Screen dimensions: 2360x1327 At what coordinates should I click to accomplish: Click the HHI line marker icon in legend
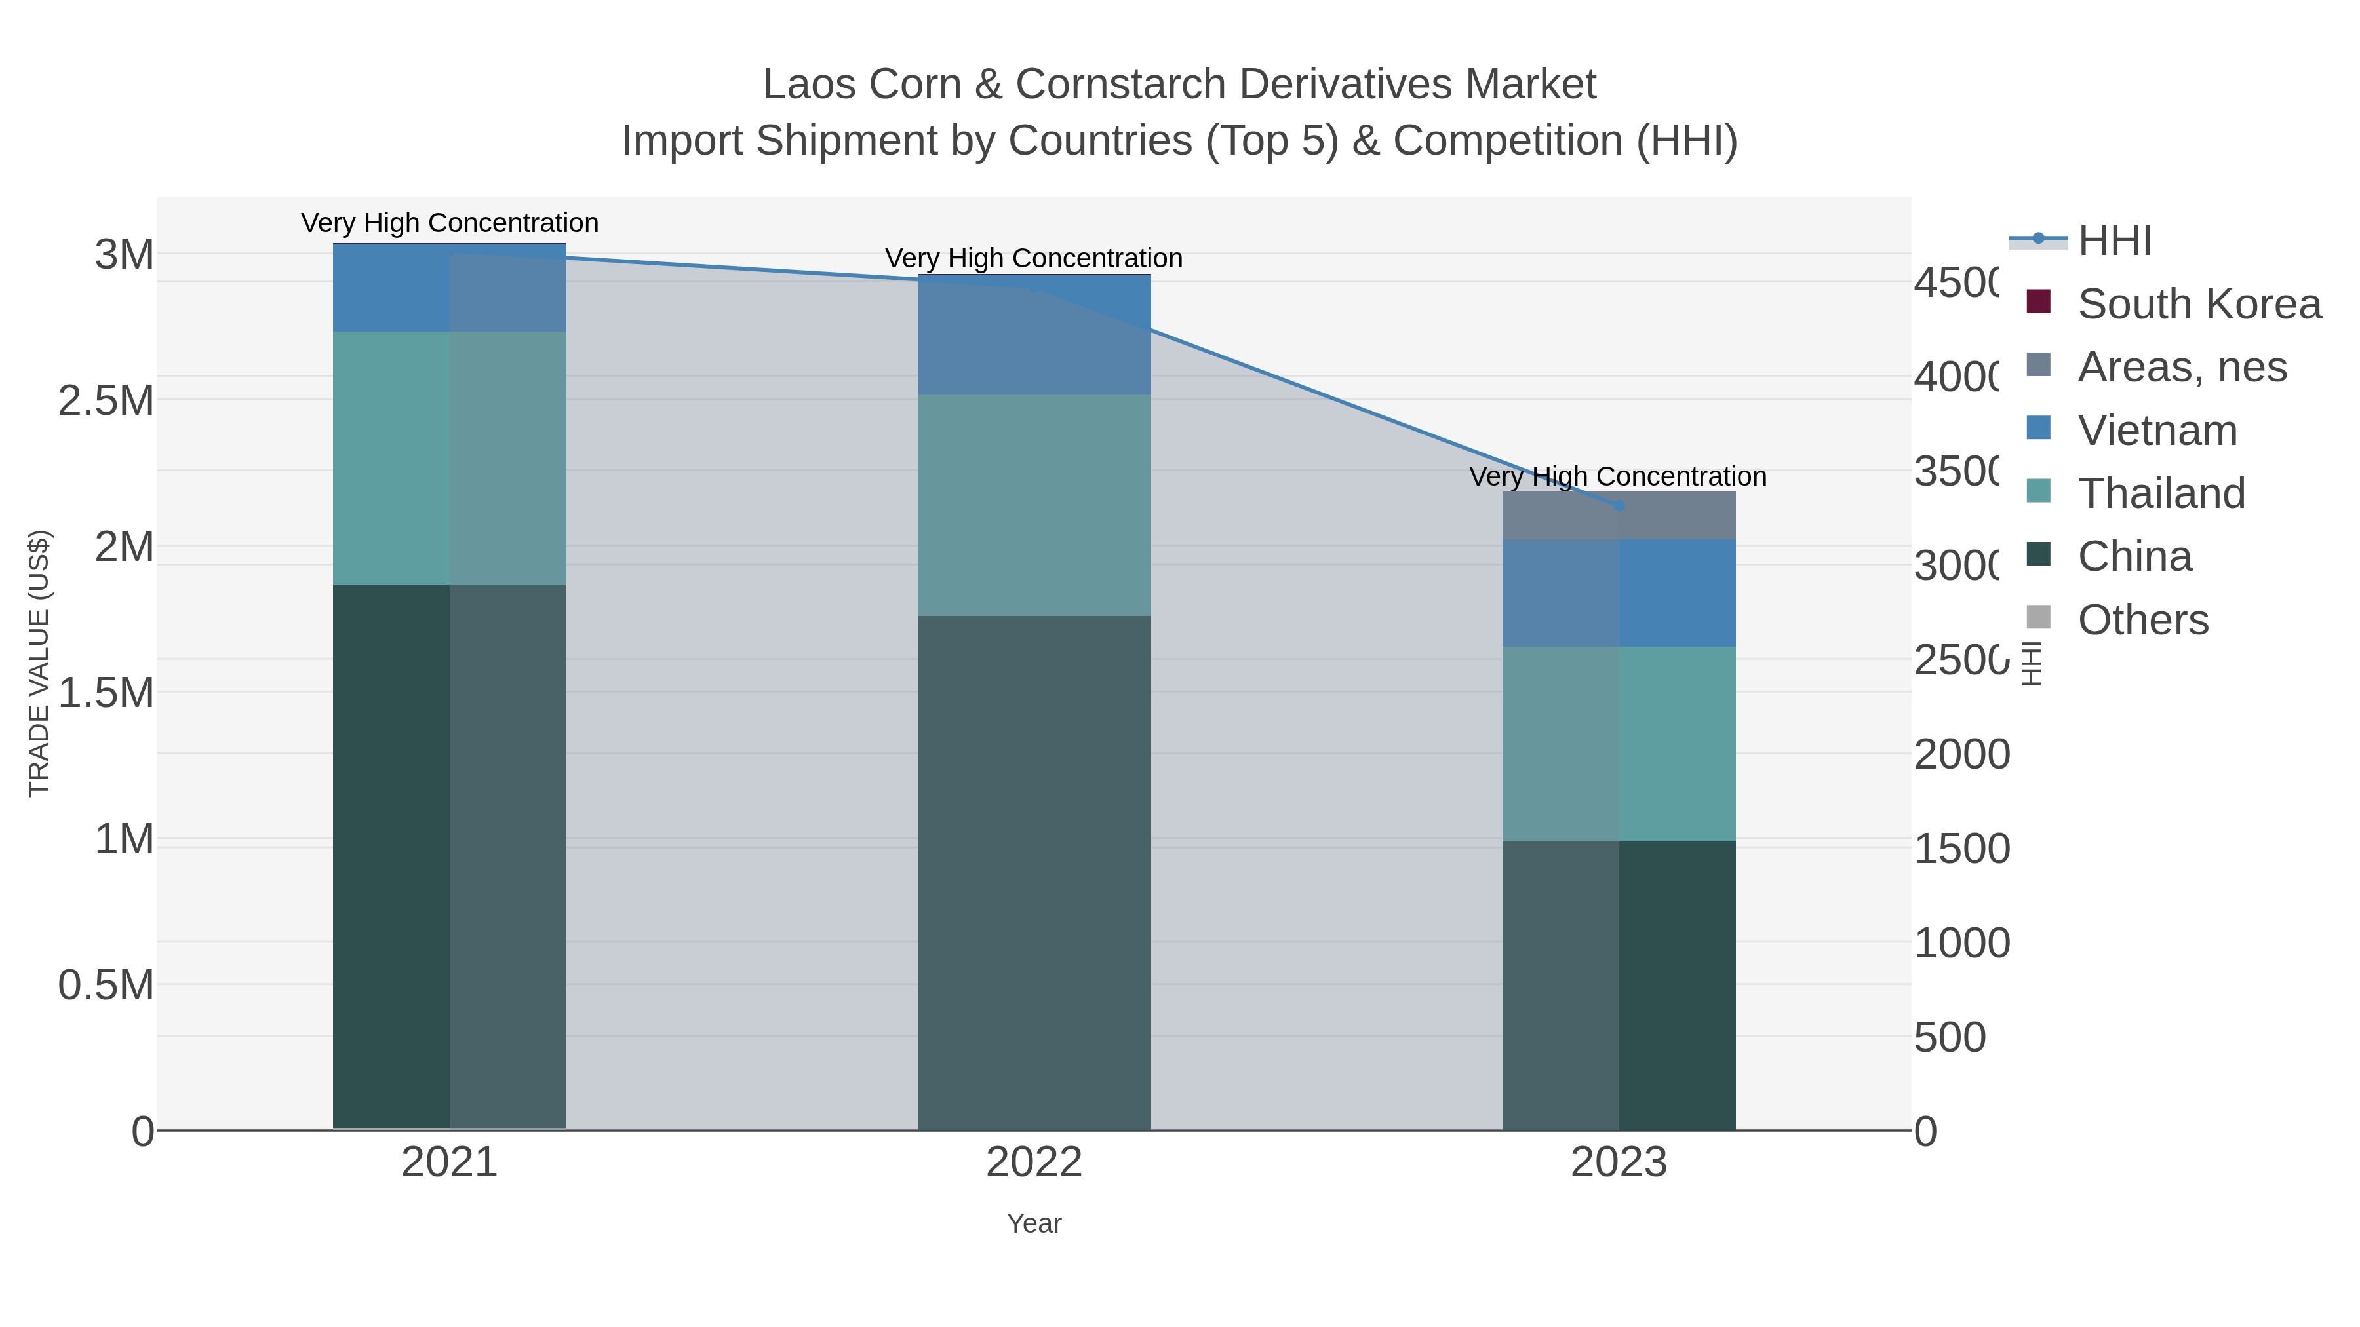tap(2038, 239)
